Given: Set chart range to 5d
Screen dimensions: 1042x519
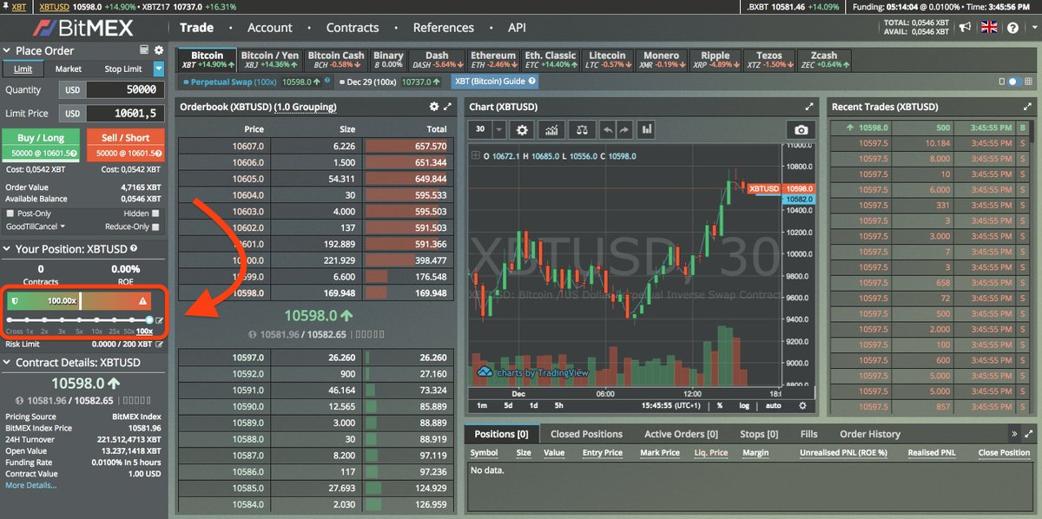Looking at the screenshot, I should coord(508,405).
